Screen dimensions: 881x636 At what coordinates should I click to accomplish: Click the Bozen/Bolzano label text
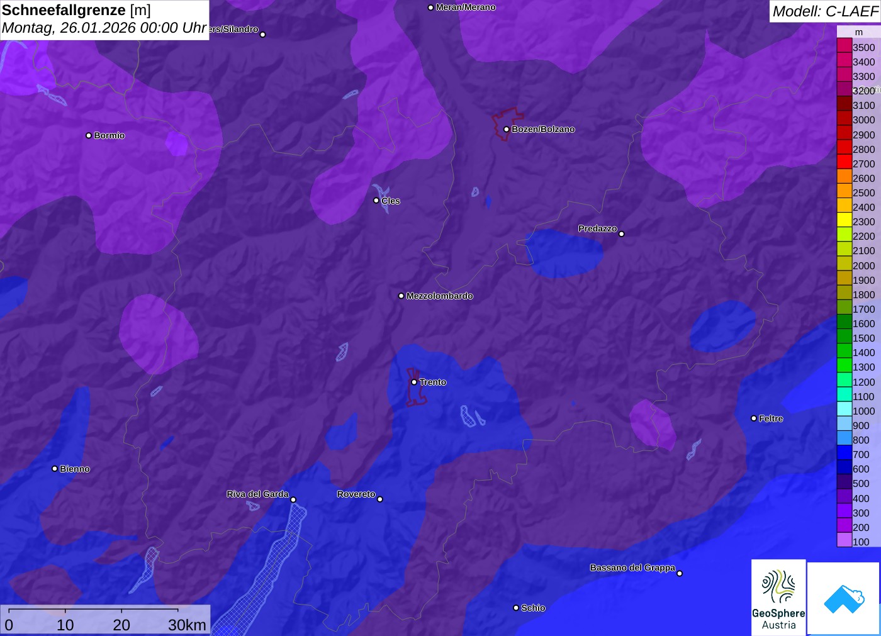(543, 129)
